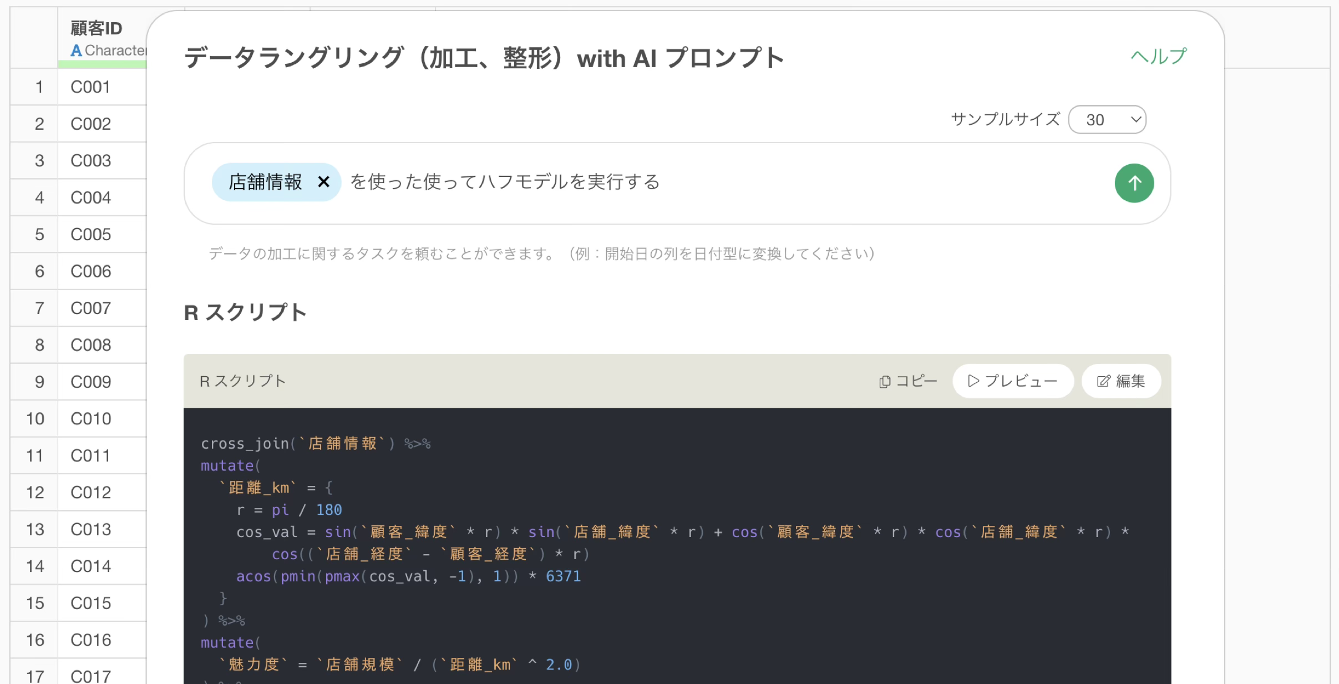Select the cell containing C001

pyautogui.click(x=91, y=87)
